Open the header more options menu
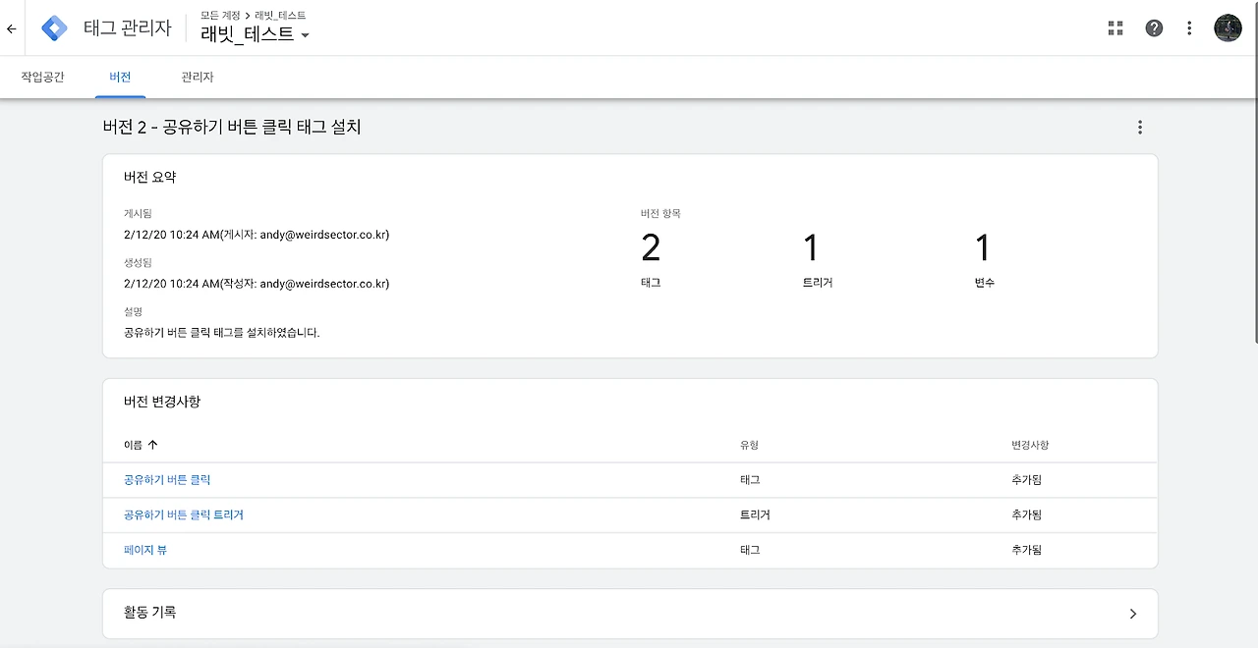 [x=1189, y=28]
